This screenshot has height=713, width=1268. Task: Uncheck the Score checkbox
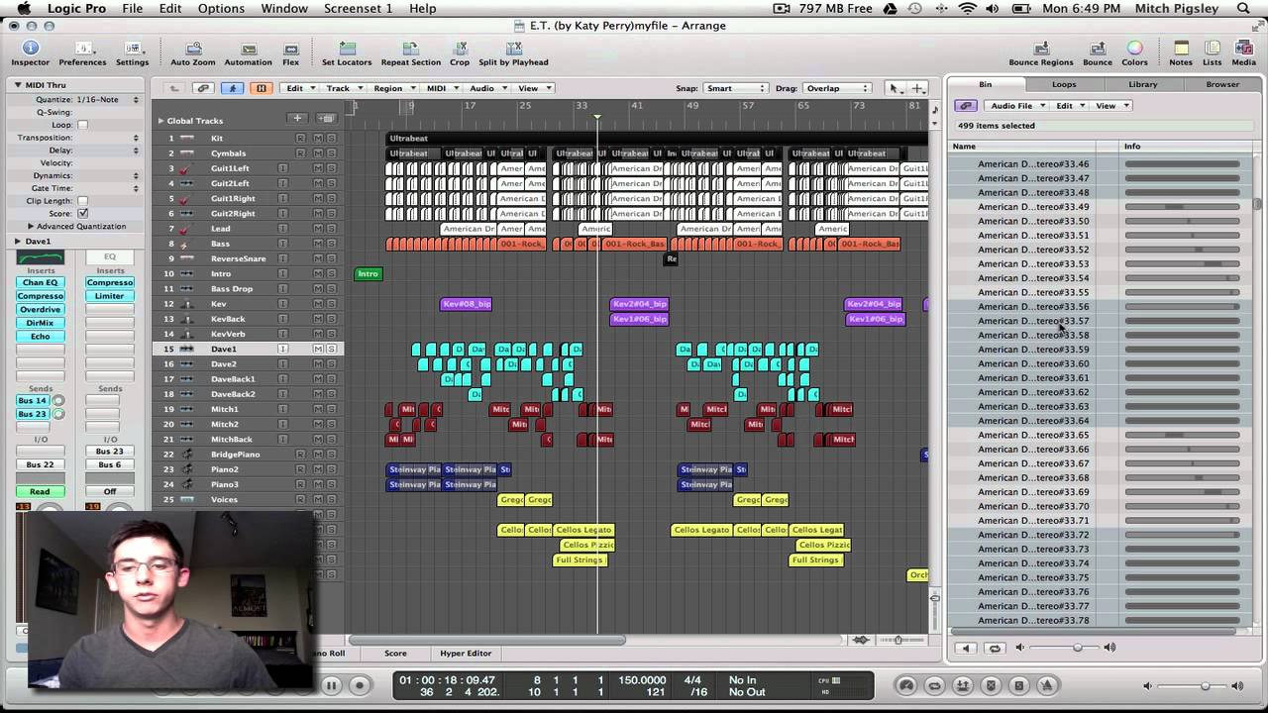(82, 213)
